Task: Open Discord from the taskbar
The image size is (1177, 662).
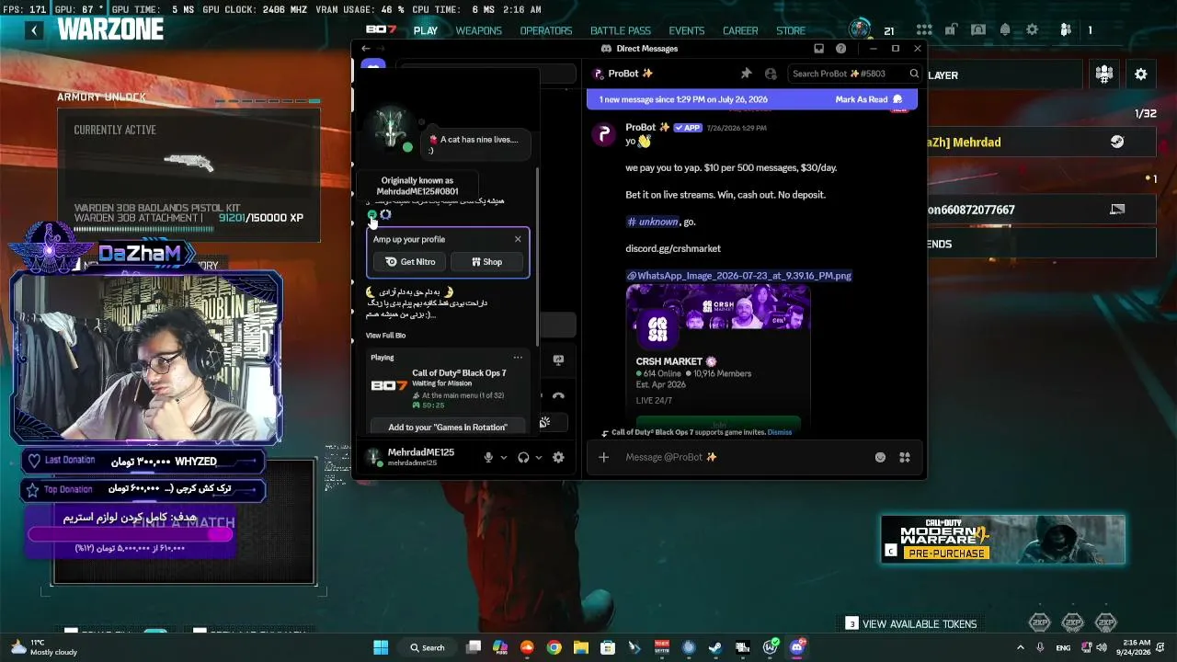Action: pos(797,647)
